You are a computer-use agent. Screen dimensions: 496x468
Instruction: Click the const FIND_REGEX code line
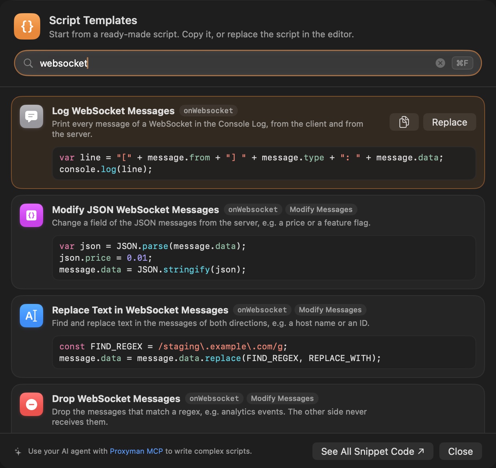(x=173, y=346)
